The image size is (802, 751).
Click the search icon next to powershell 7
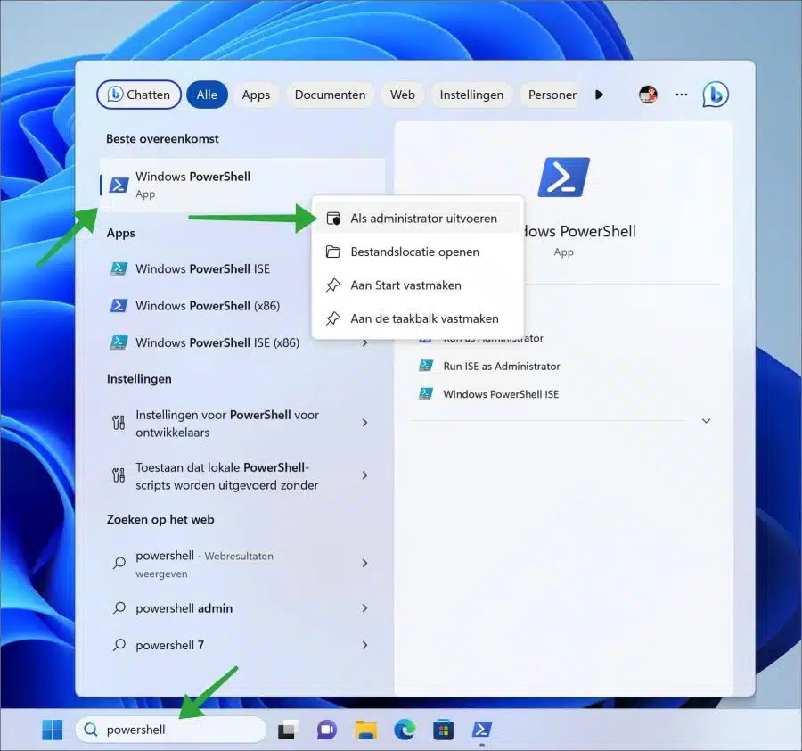[119, 645]
